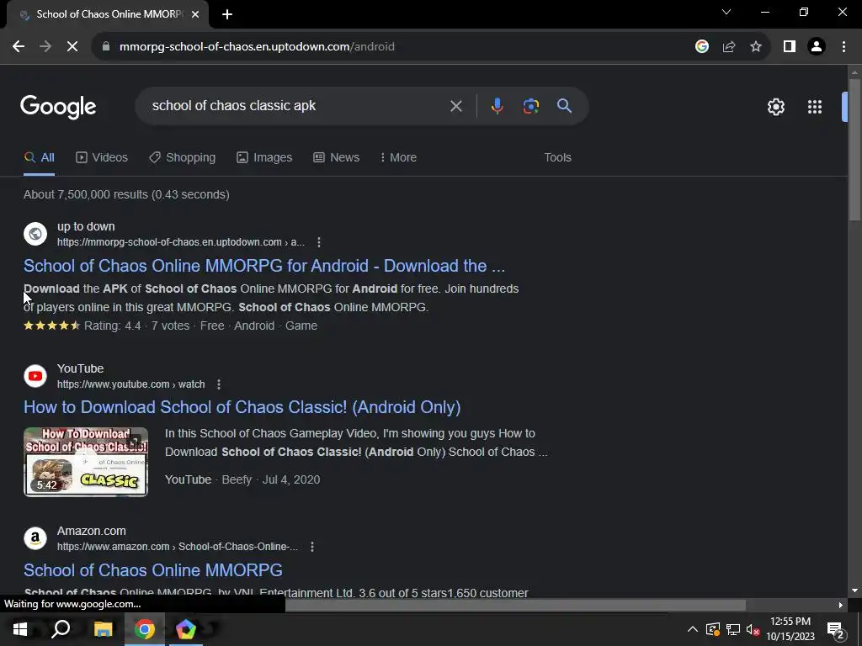Screen dimensions: 862x646
Task: Open a new browser tab
Action: 227,15
